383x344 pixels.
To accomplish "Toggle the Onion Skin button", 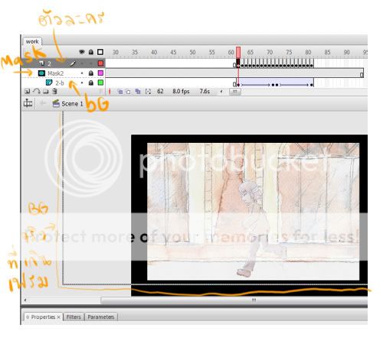I will [119, 91].
